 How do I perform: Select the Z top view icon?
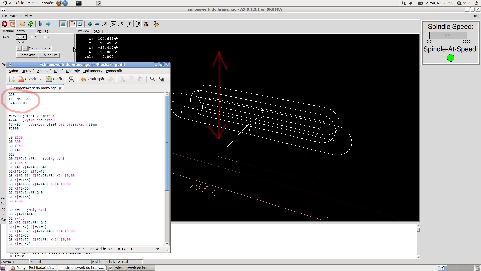click(x=105, y=24)
